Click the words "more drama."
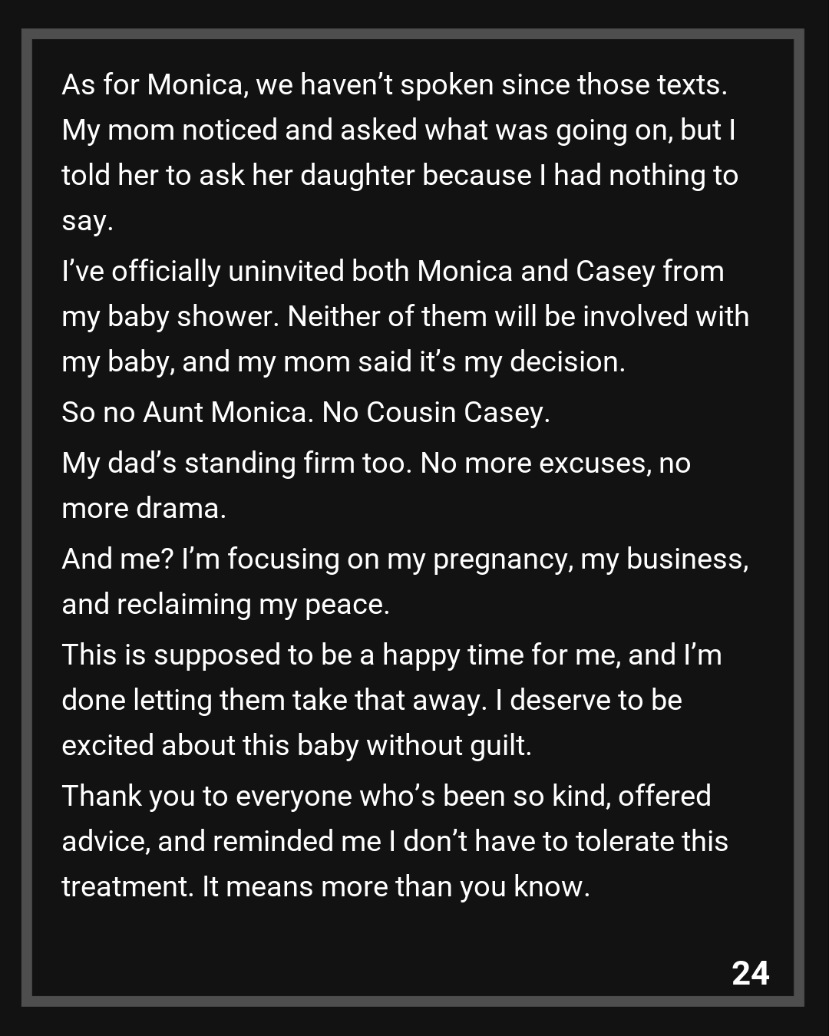Viewport: 829px width, 1036px height. (144, 509)
